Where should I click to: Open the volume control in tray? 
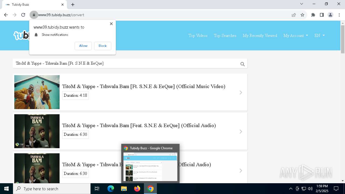[x=310, y=189]
